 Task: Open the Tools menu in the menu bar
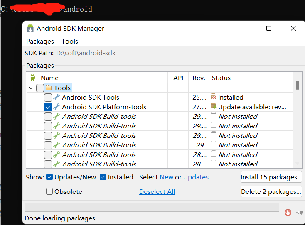tap(70, 42)
